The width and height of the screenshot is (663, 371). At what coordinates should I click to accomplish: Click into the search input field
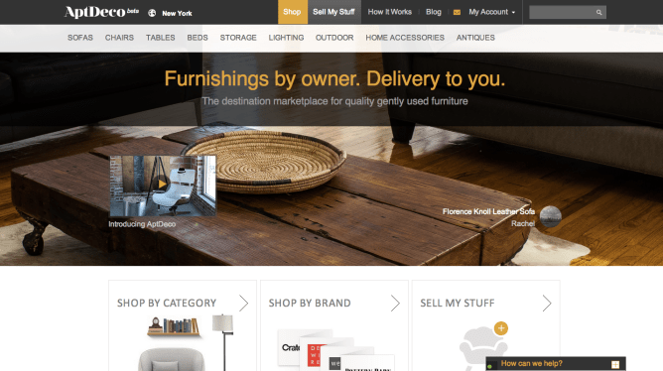(563, 12)
